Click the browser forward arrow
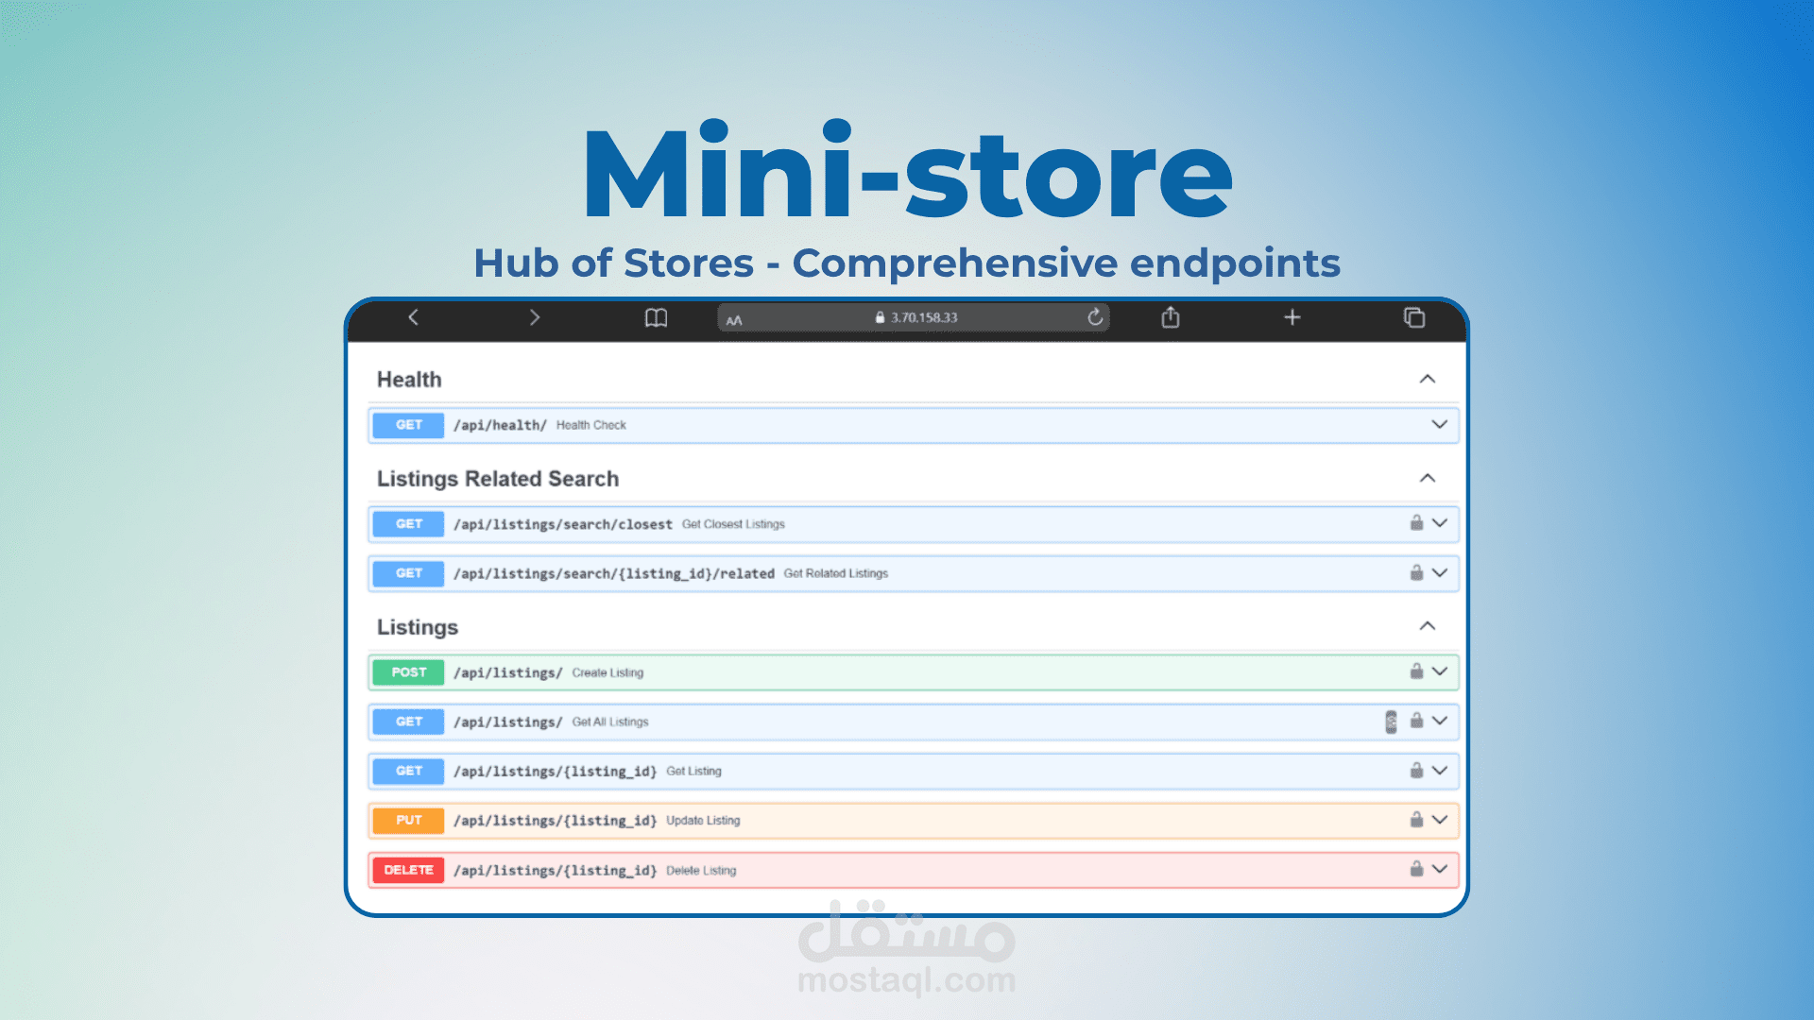 coord(534,317)
